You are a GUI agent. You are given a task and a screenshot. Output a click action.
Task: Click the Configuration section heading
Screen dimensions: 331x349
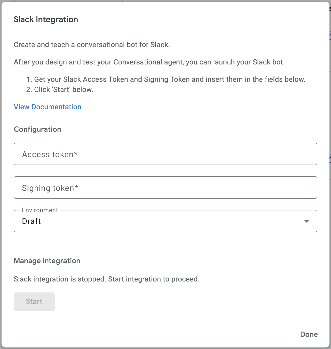click(37, 129)
